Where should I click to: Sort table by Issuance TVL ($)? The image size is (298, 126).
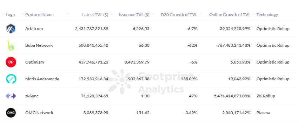coord(134,15)
